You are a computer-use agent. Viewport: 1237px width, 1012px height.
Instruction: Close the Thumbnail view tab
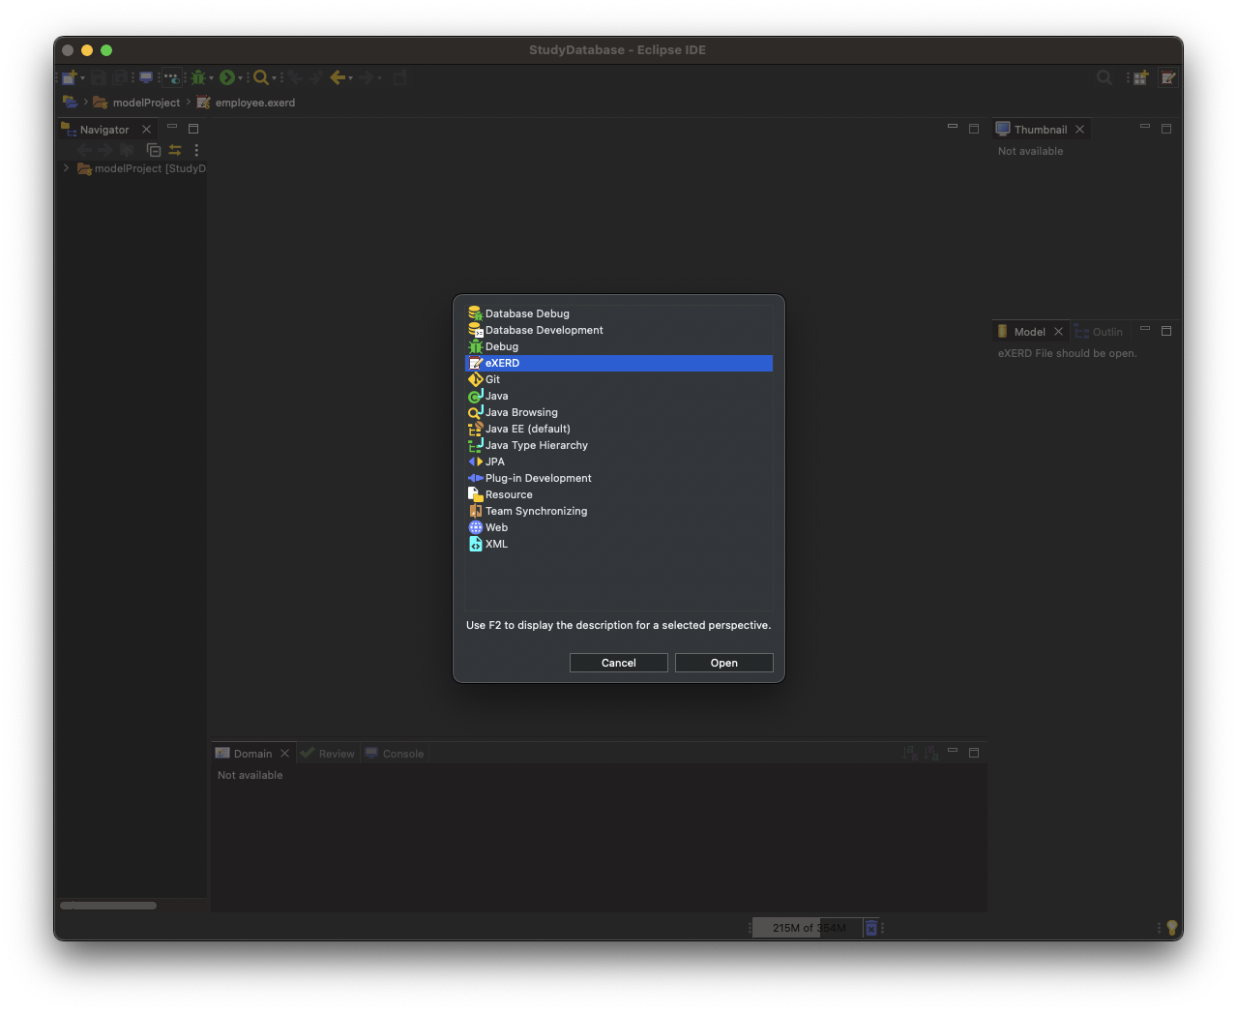1080,130
